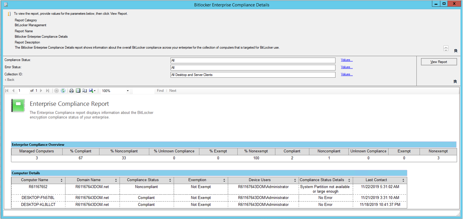Sort by Last Contact column arrows

[x=403, y=180]
